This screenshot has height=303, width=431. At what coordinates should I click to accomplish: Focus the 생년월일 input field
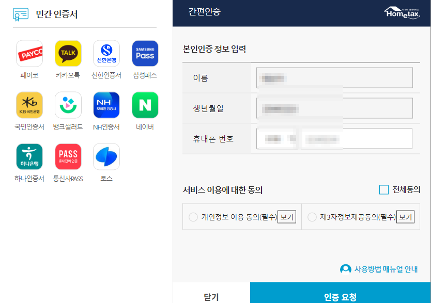pos(334,108)
